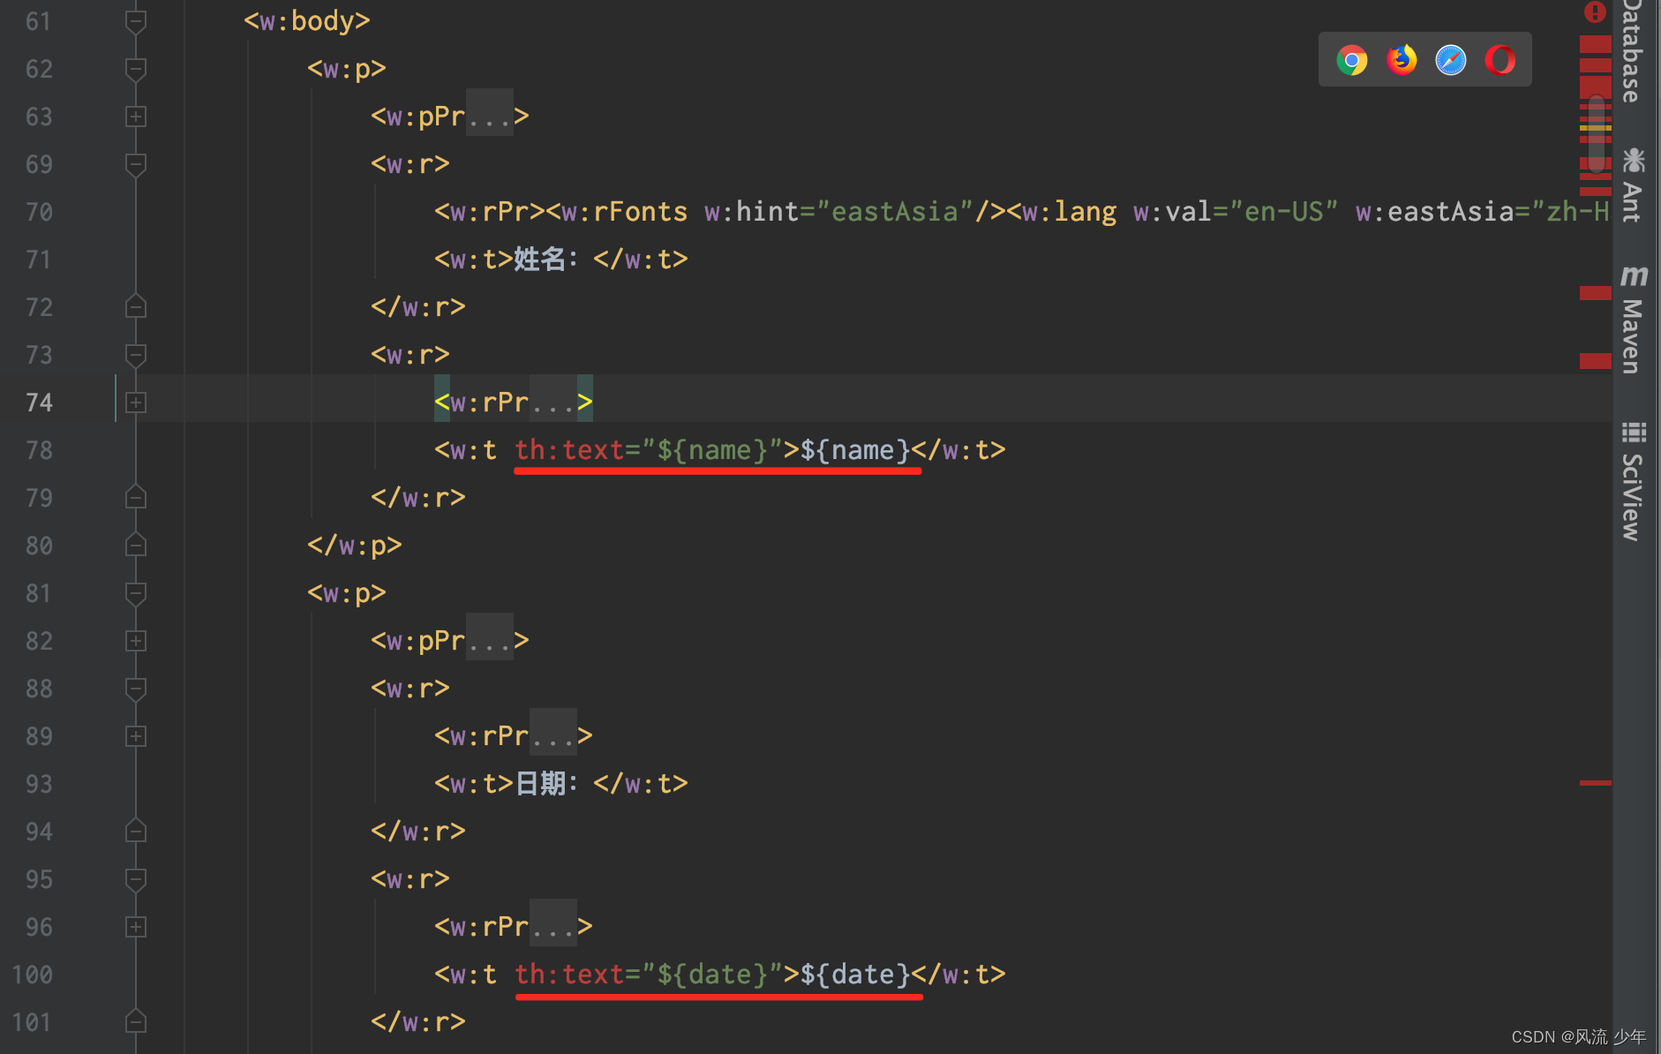Screen dimensions: 1661x1054
Task: Click line number 70 in gutter
Action: 39,212
